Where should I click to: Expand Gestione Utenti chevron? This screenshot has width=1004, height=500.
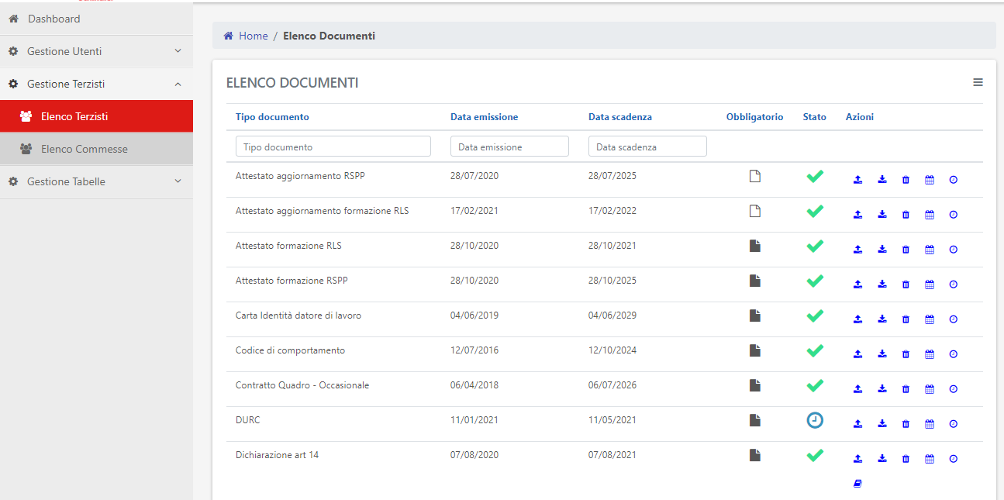pyautogui.click(x=178, y=51)
